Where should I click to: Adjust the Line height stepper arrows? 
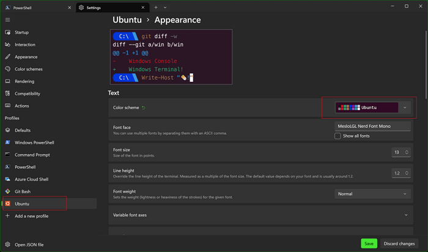click(x=407, y=173)
